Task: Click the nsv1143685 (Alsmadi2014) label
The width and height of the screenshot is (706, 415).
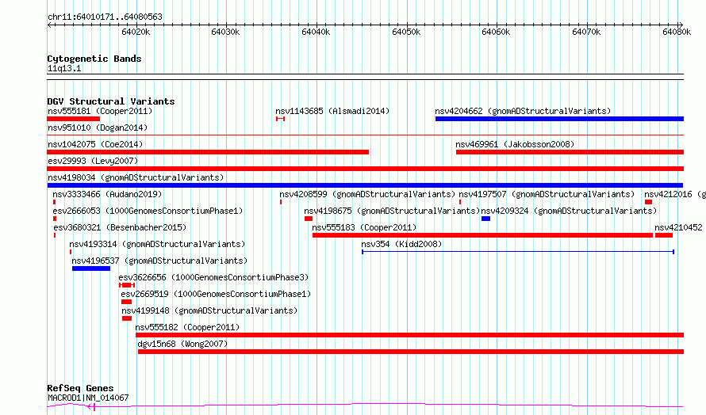Action: tap(332, 111)
